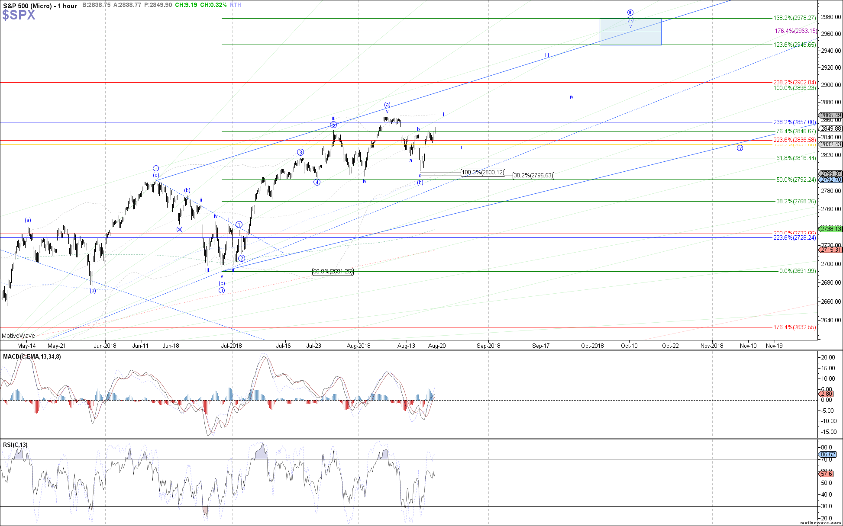
Task: Click the blue 2792.70 price tag
Action: pos(830,180)
